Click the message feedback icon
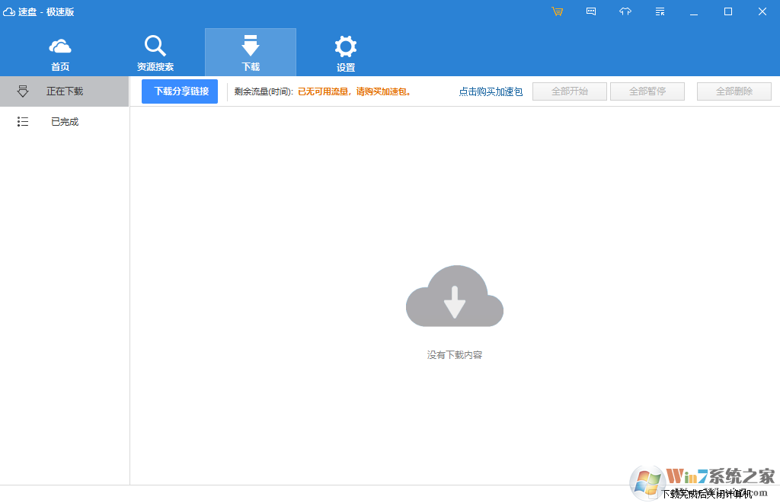 [591, 11]
